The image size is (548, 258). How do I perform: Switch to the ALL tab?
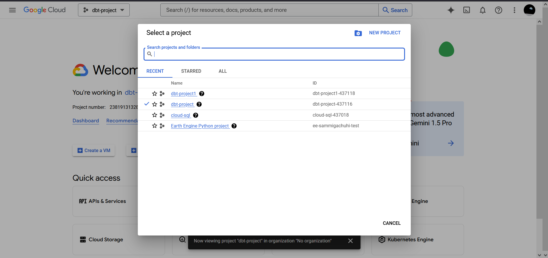tap(223, 71)
